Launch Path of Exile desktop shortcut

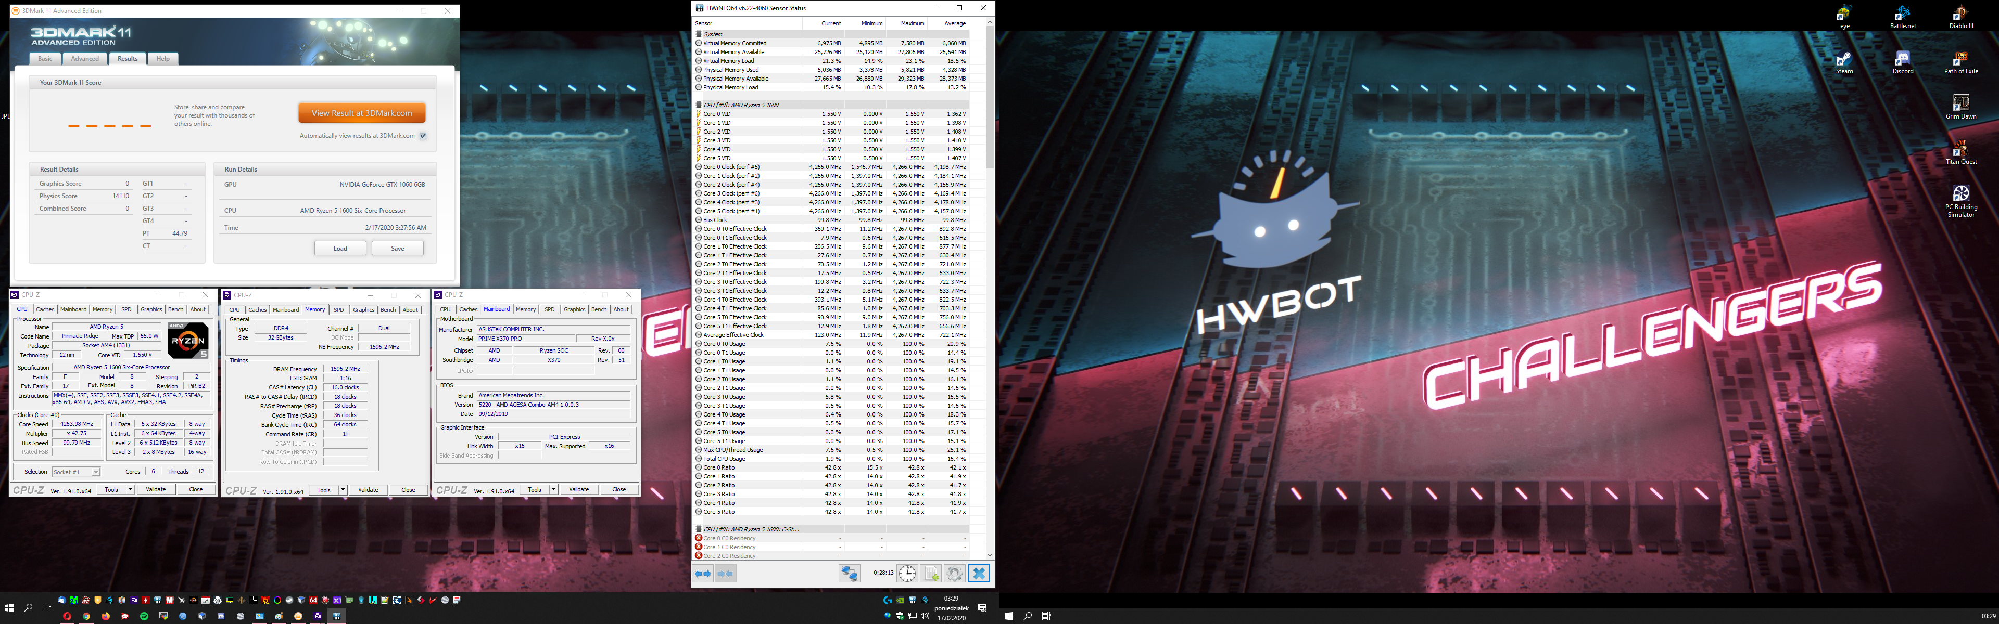point(1961,63)
